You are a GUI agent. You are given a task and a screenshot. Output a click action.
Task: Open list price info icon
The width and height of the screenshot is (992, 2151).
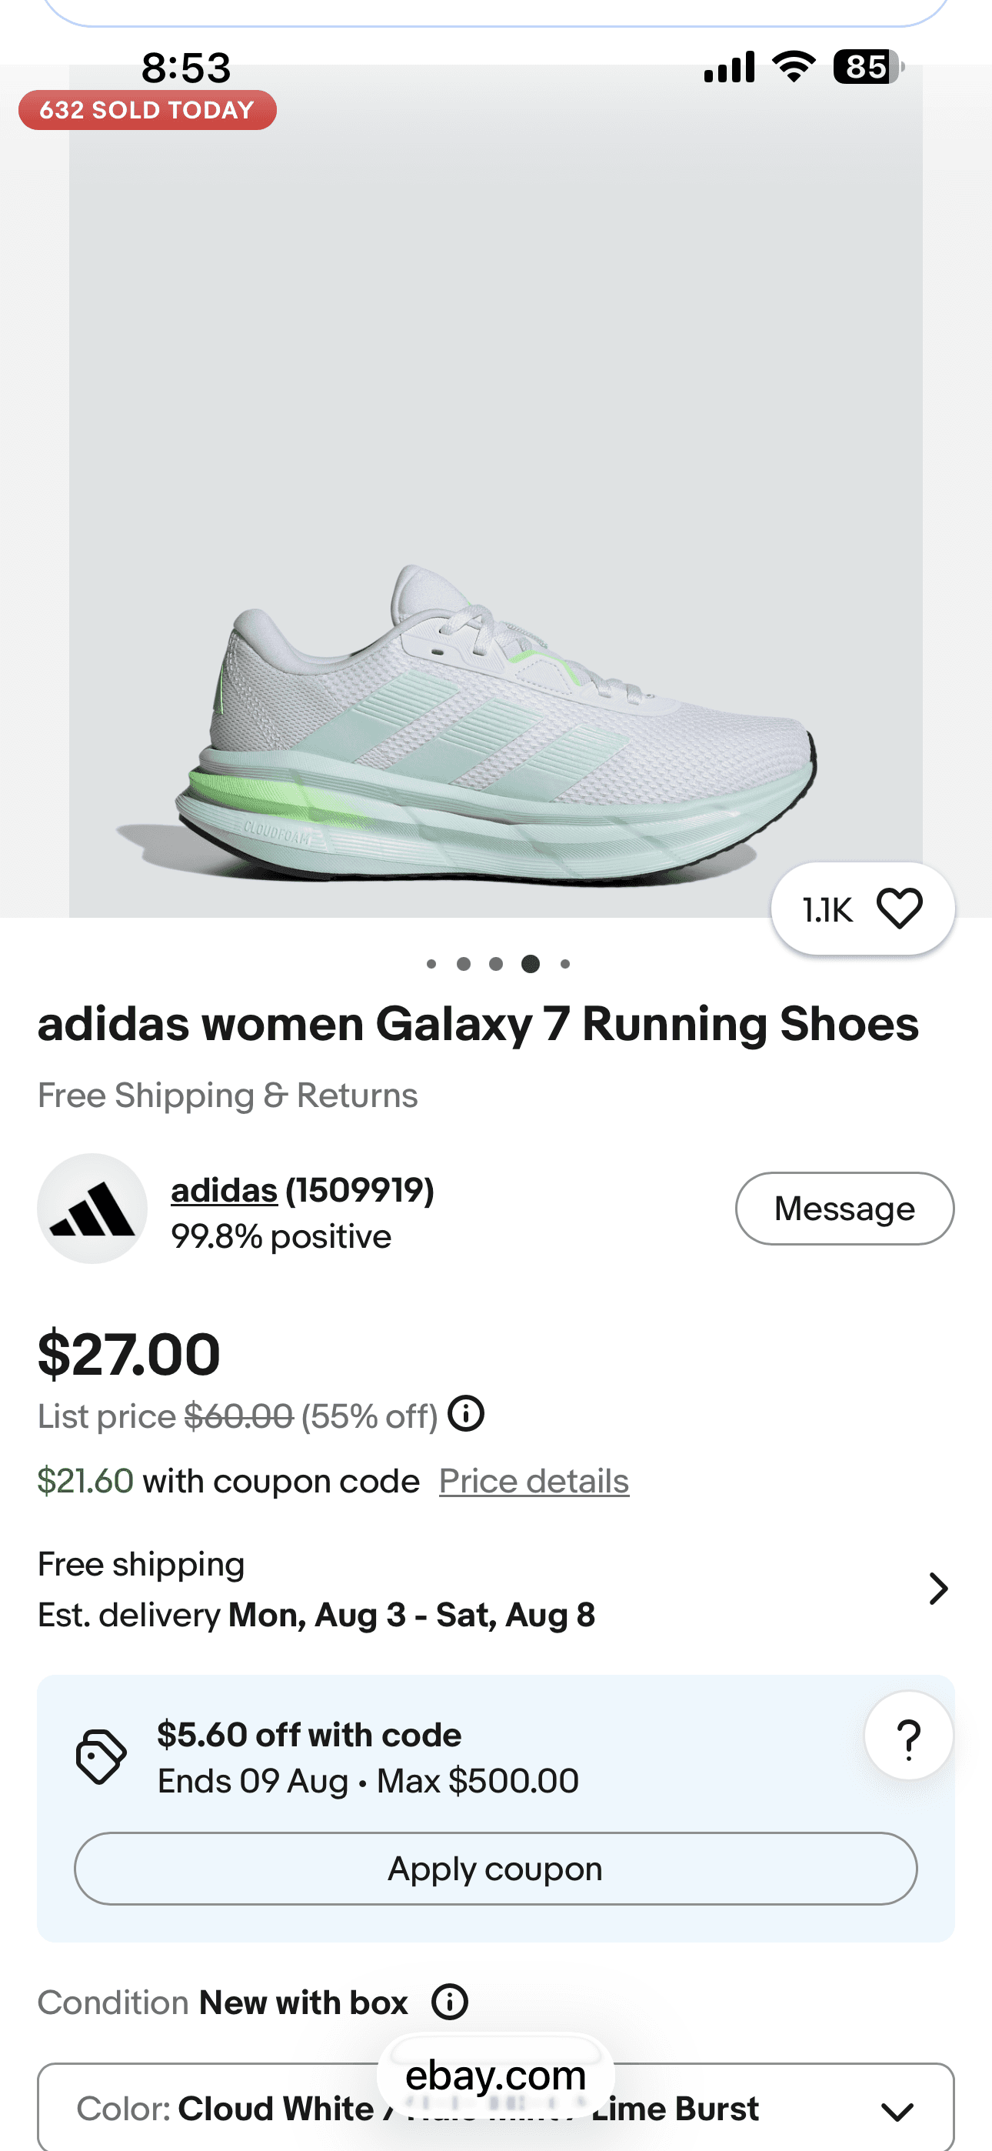466,1414
